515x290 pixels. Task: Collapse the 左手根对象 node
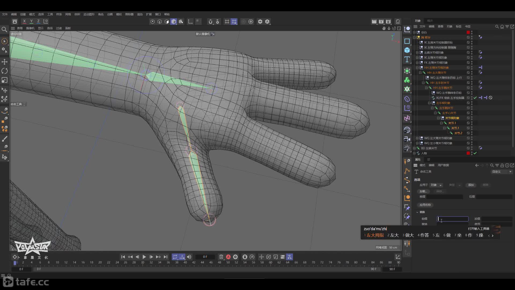429,103
